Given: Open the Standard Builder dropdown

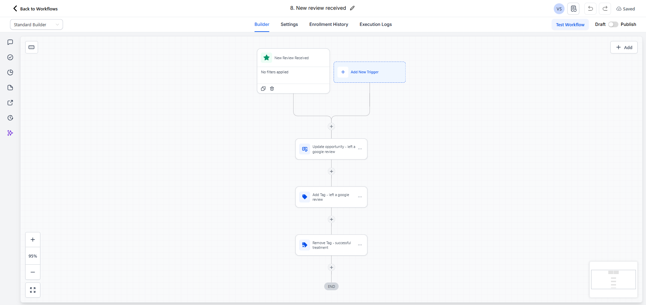Looking at the screenshot, I should tap(36, 25).
